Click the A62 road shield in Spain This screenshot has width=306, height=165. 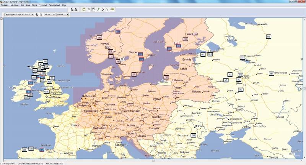(x=42, y=150)
